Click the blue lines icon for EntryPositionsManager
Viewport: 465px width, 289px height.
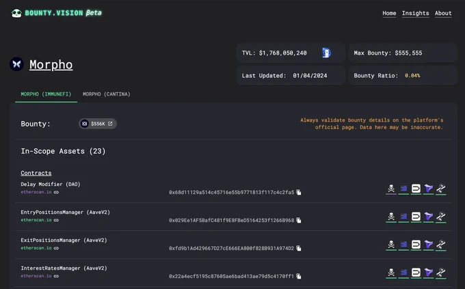pos(403,217)
